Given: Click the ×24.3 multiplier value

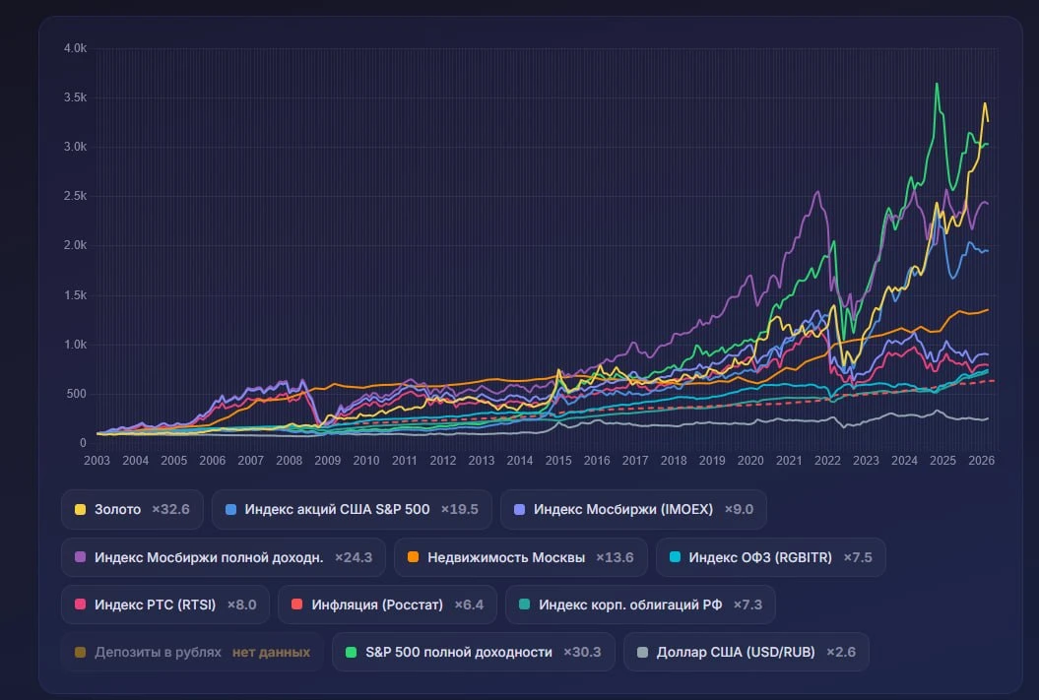Looking at the screenshot, I should coord(354,557).
